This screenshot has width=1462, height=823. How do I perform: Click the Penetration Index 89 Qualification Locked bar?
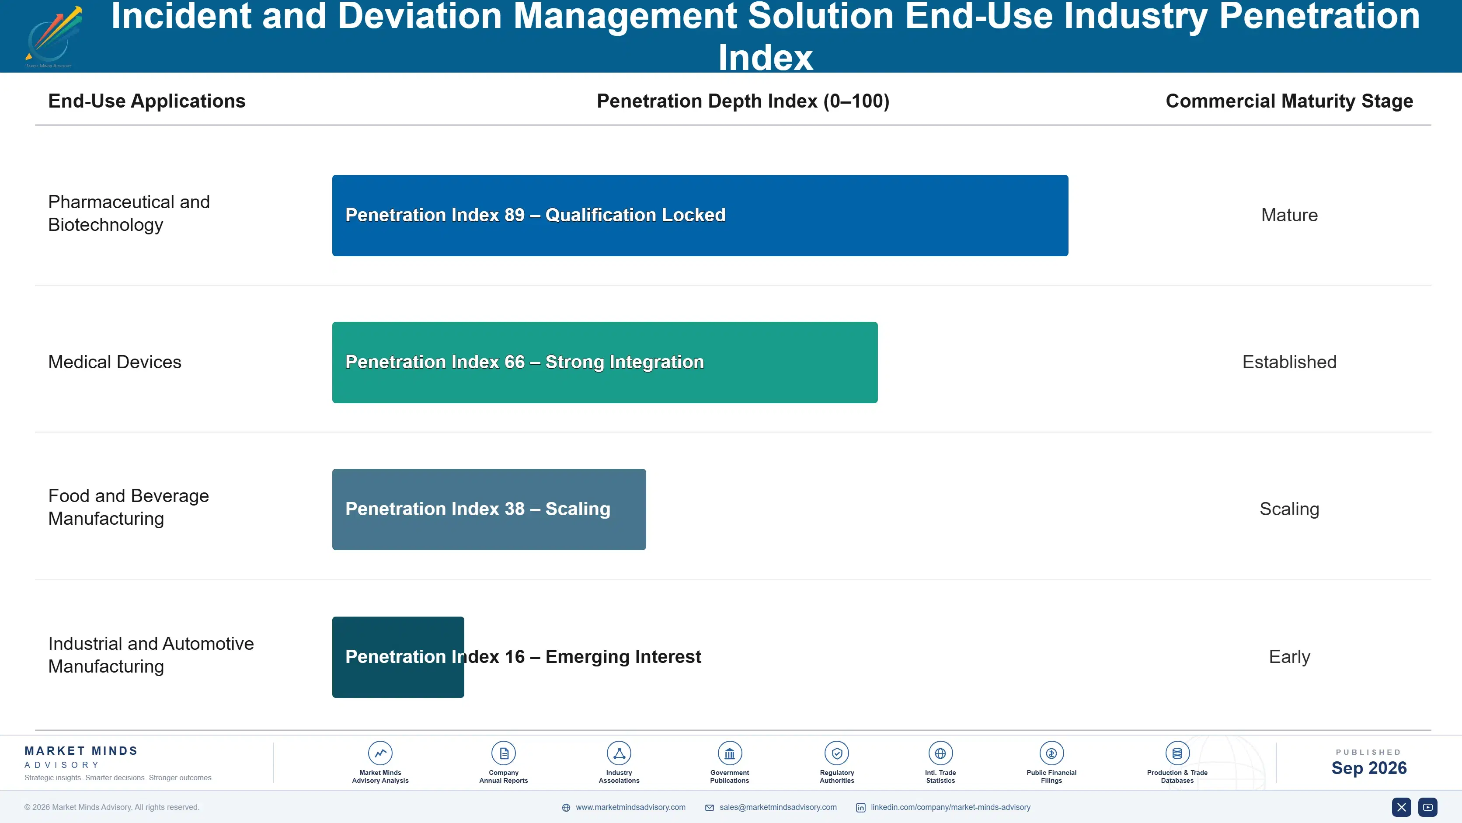coord(700,215)
